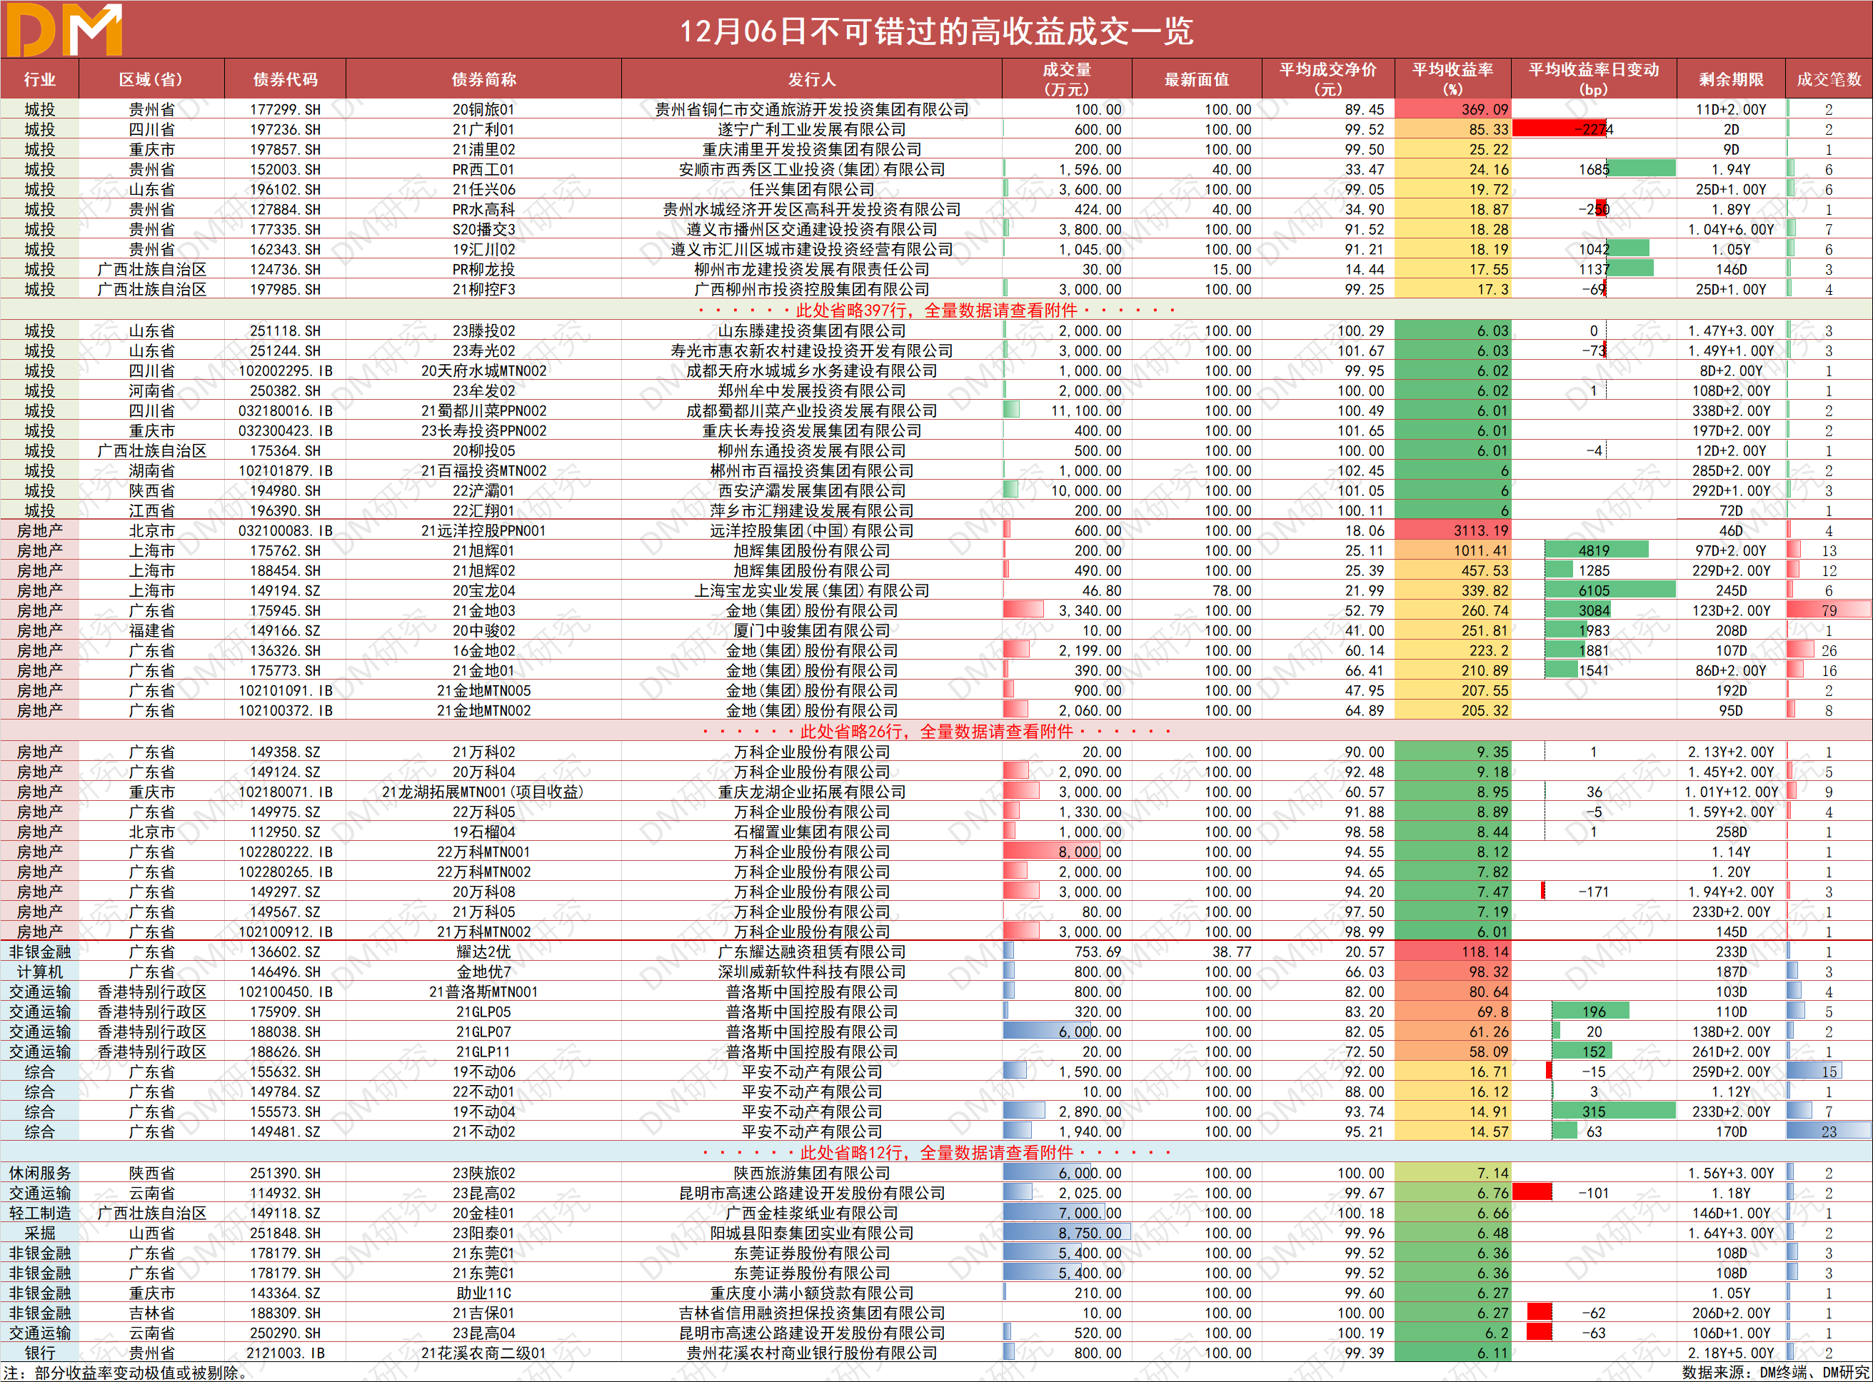The image size is (1873, 1382).
Task: Click issuer 厦门中骏集团有限公司
Action: click(x=812, y=632)
